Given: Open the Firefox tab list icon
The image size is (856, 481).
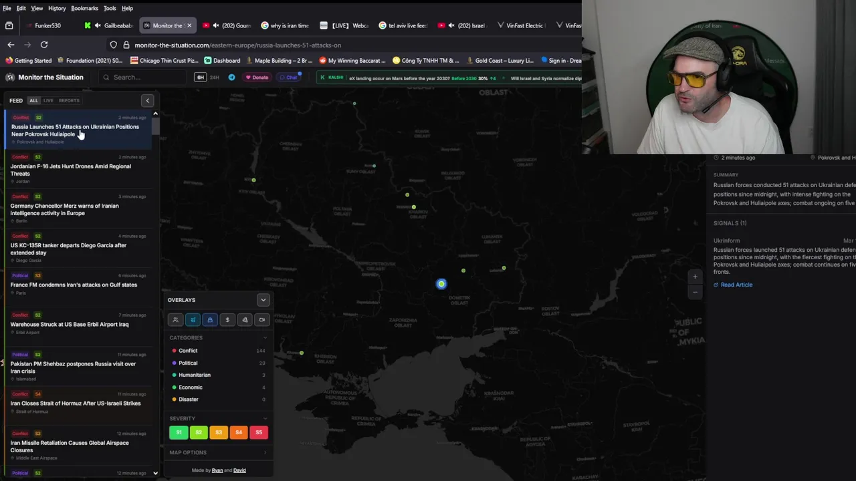Looking at the screenshot, I should (x=9, y=25).
